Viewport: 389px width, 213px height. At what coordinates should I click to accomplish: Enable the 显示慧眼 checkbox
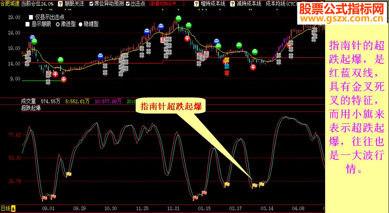click(27, 24)
